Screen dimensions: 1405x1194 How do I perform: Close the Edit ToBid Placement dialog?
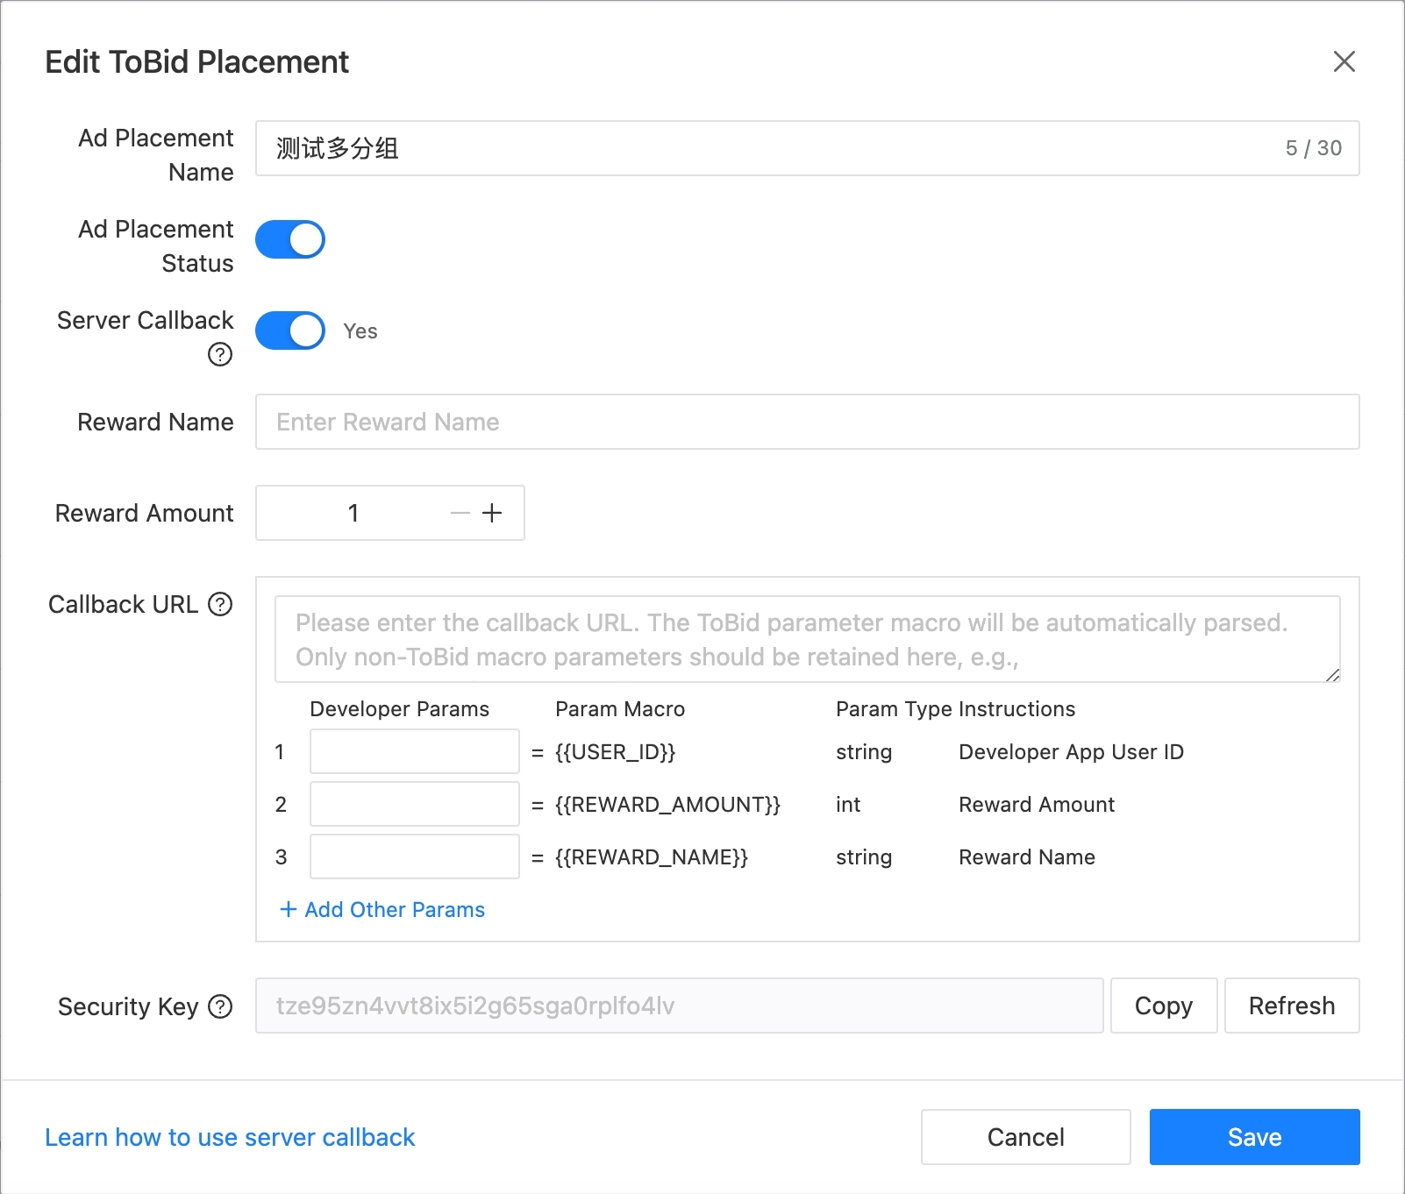click(1344, 61)
